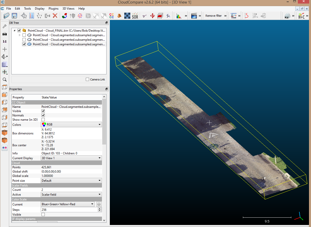
Task: Click the Points value 425,661
Action: click(x=46, y=167)
